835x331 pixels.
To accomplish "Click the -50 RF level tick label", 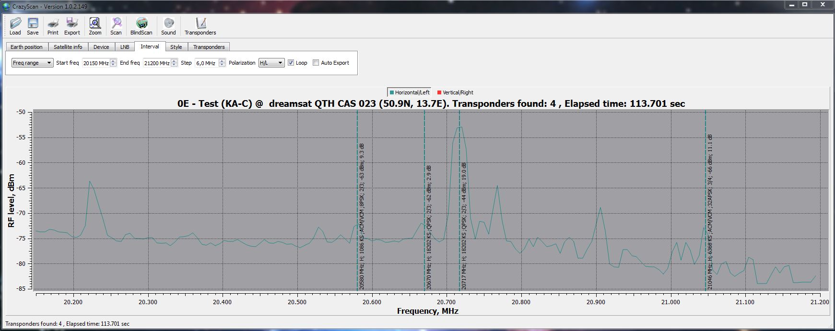I will (21, 112).
